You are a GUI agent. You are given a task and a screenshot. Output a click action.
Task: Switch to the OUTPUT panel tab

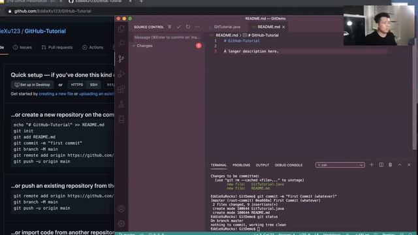(x=263, y=165)
